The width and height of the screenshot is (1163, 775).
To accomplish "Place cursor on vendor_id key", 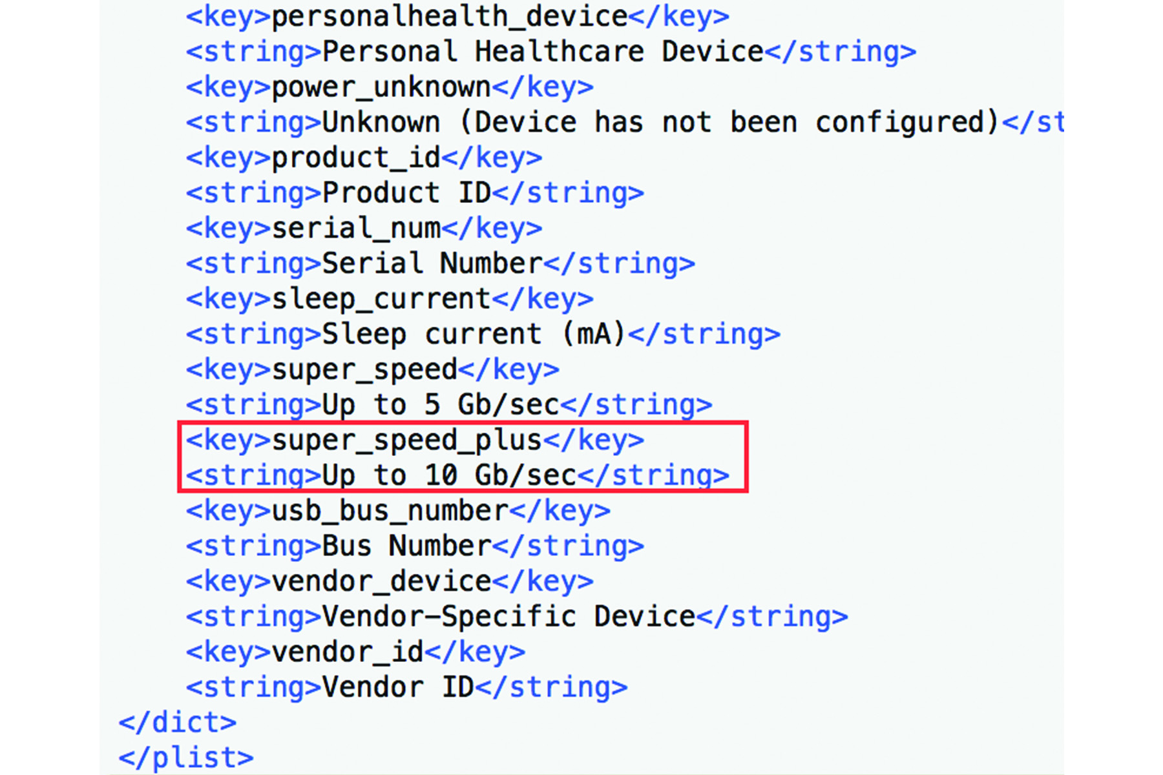I will [x=347, y=652].
